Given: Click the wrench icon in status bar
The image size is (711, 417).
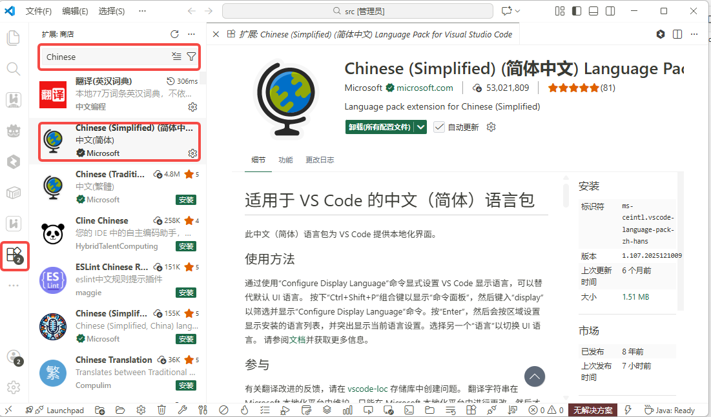Looking at the screenshot, I should [182, 410].
